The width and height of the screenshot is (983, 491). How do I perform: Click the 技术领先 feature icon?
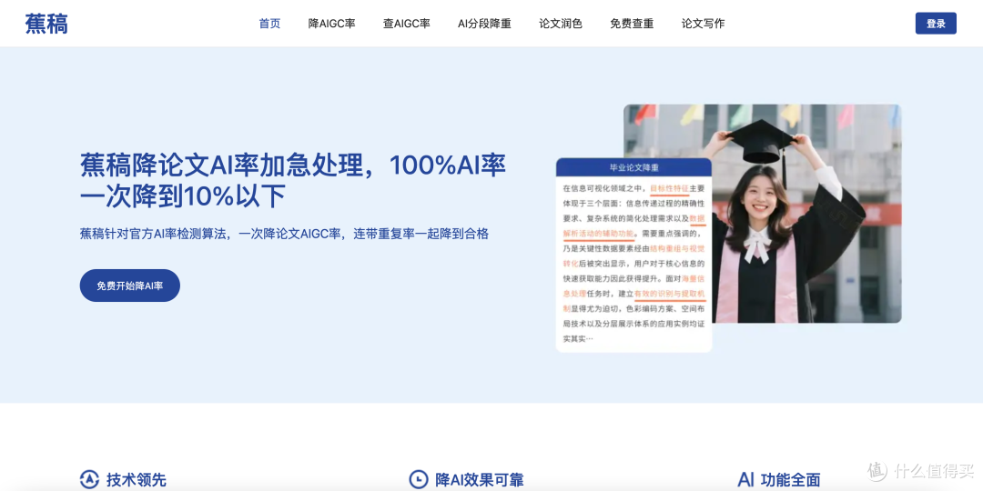[89, 480]
